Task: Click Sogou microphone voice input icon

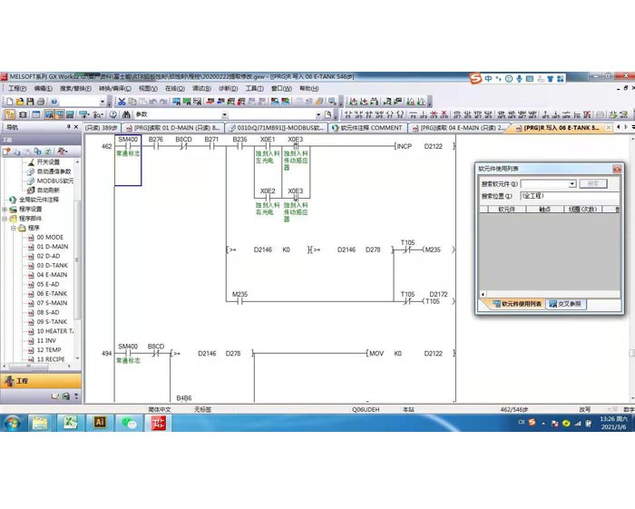Action: (x=519, y=79)
